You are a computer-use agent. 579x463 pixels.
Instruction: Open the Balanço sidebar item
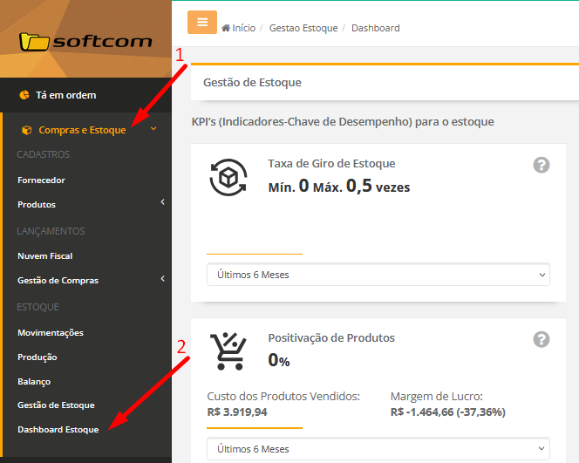pos(34,381)
